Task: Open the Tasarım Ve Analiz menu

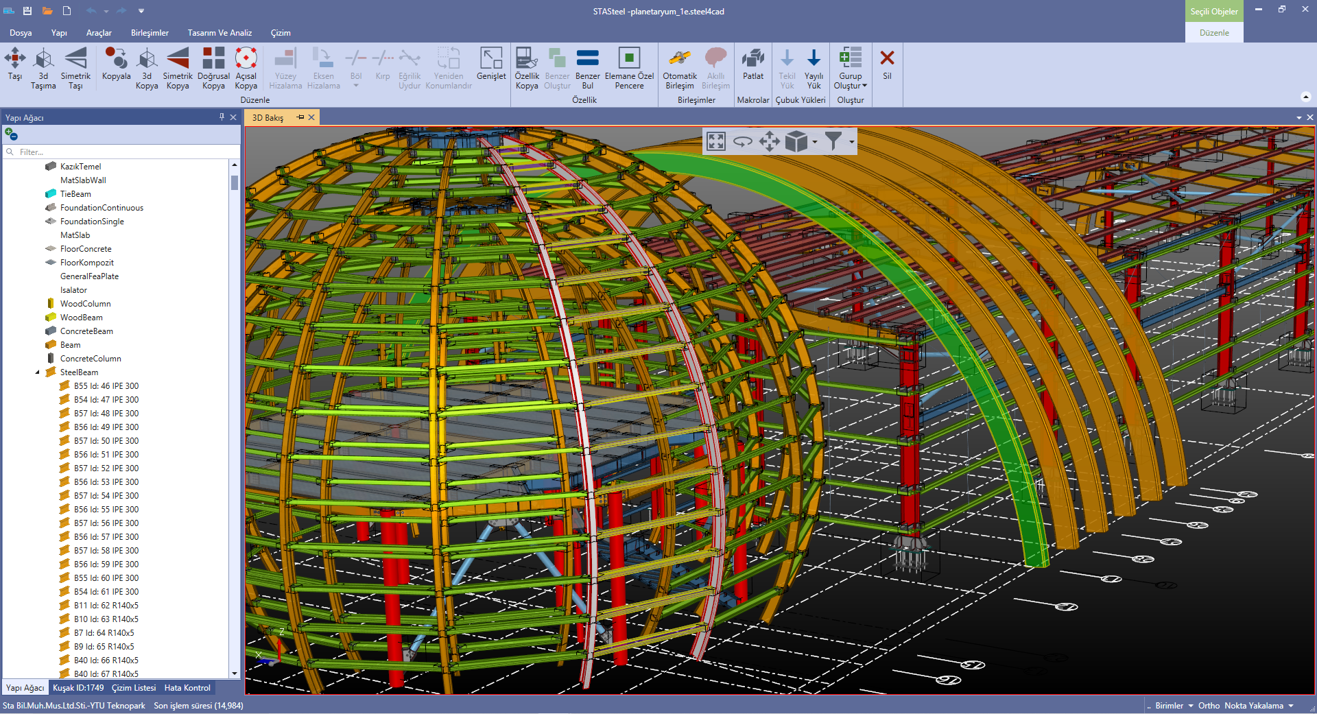Action: tap(219, 33)
